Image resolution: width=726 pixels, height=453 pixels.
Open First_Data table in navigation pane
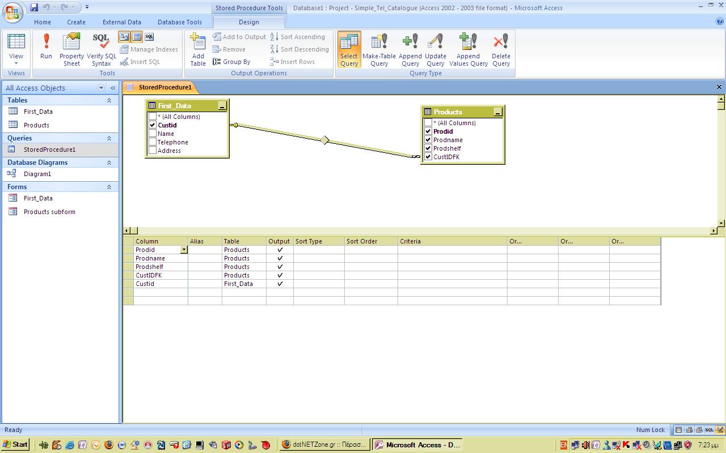38,112
